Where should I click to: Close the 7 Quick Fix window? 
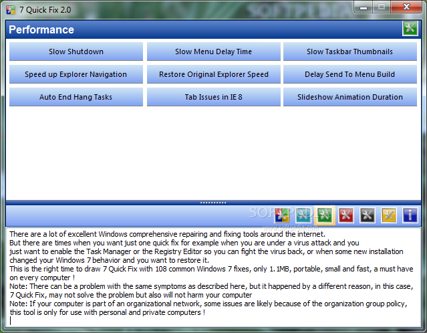coord(406,7)
